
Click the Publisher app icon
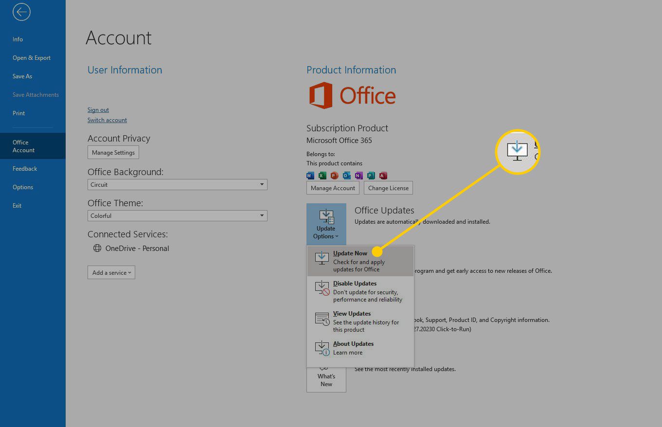point(371,176)
